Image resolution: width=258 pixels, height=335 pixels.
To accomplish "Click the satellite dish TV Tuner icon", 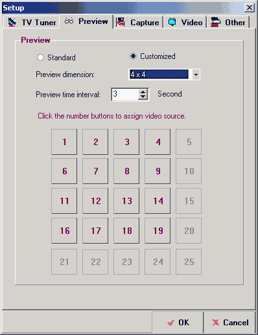I will [12, 22].
